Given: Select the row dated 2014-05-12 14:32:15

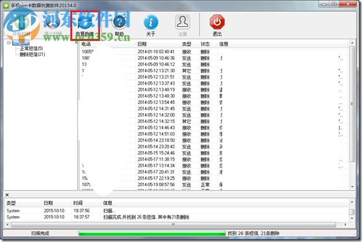Looking at the screenshot, I should (x=214, y=122).
